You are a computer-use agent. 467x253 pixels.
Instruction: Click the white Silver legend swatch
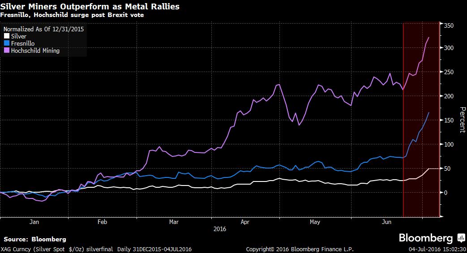(x=6, y=36)
